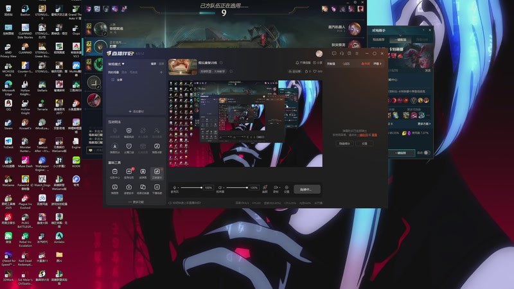Click the live preview area
Image resolution: width=514 pixels, height=289 pixels.
pos(245,123)
